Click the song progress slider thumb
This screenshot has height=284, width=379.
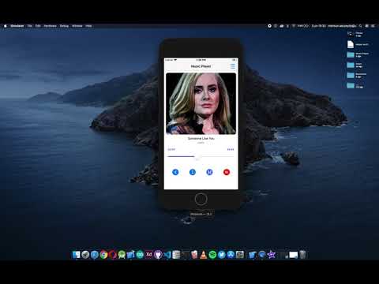tap(198, 157)
